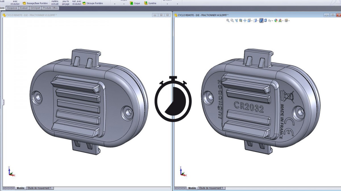341x191 pixels.
Task: Open the Edit Appearance color wheel
Action: (x=276, y=21)
